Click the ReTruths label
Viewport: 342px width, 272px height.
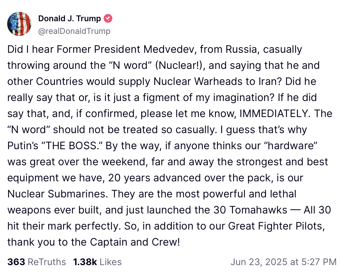[x=47, y=262]
